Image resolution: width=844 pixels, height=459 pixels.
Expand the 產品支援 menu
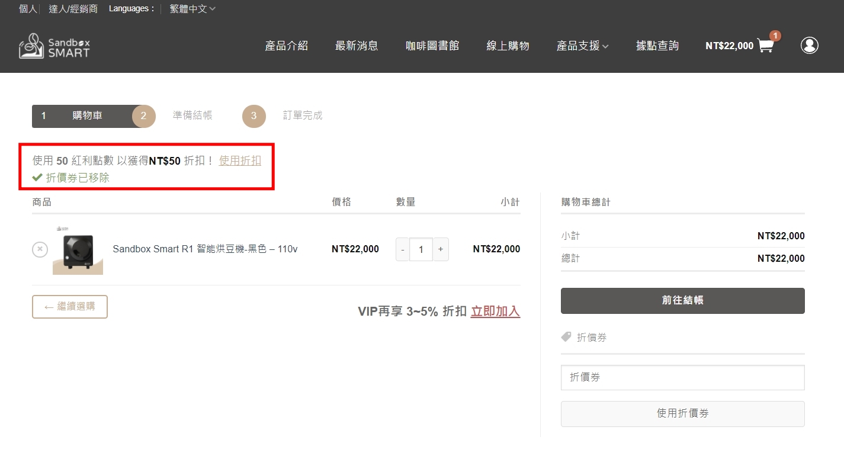click(583, 46)
